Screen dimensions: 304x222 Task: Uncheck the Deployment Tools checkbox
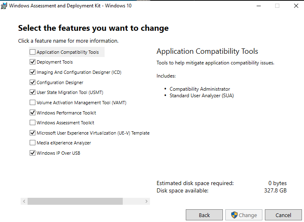pyautogui.click(x=33, y=62)
